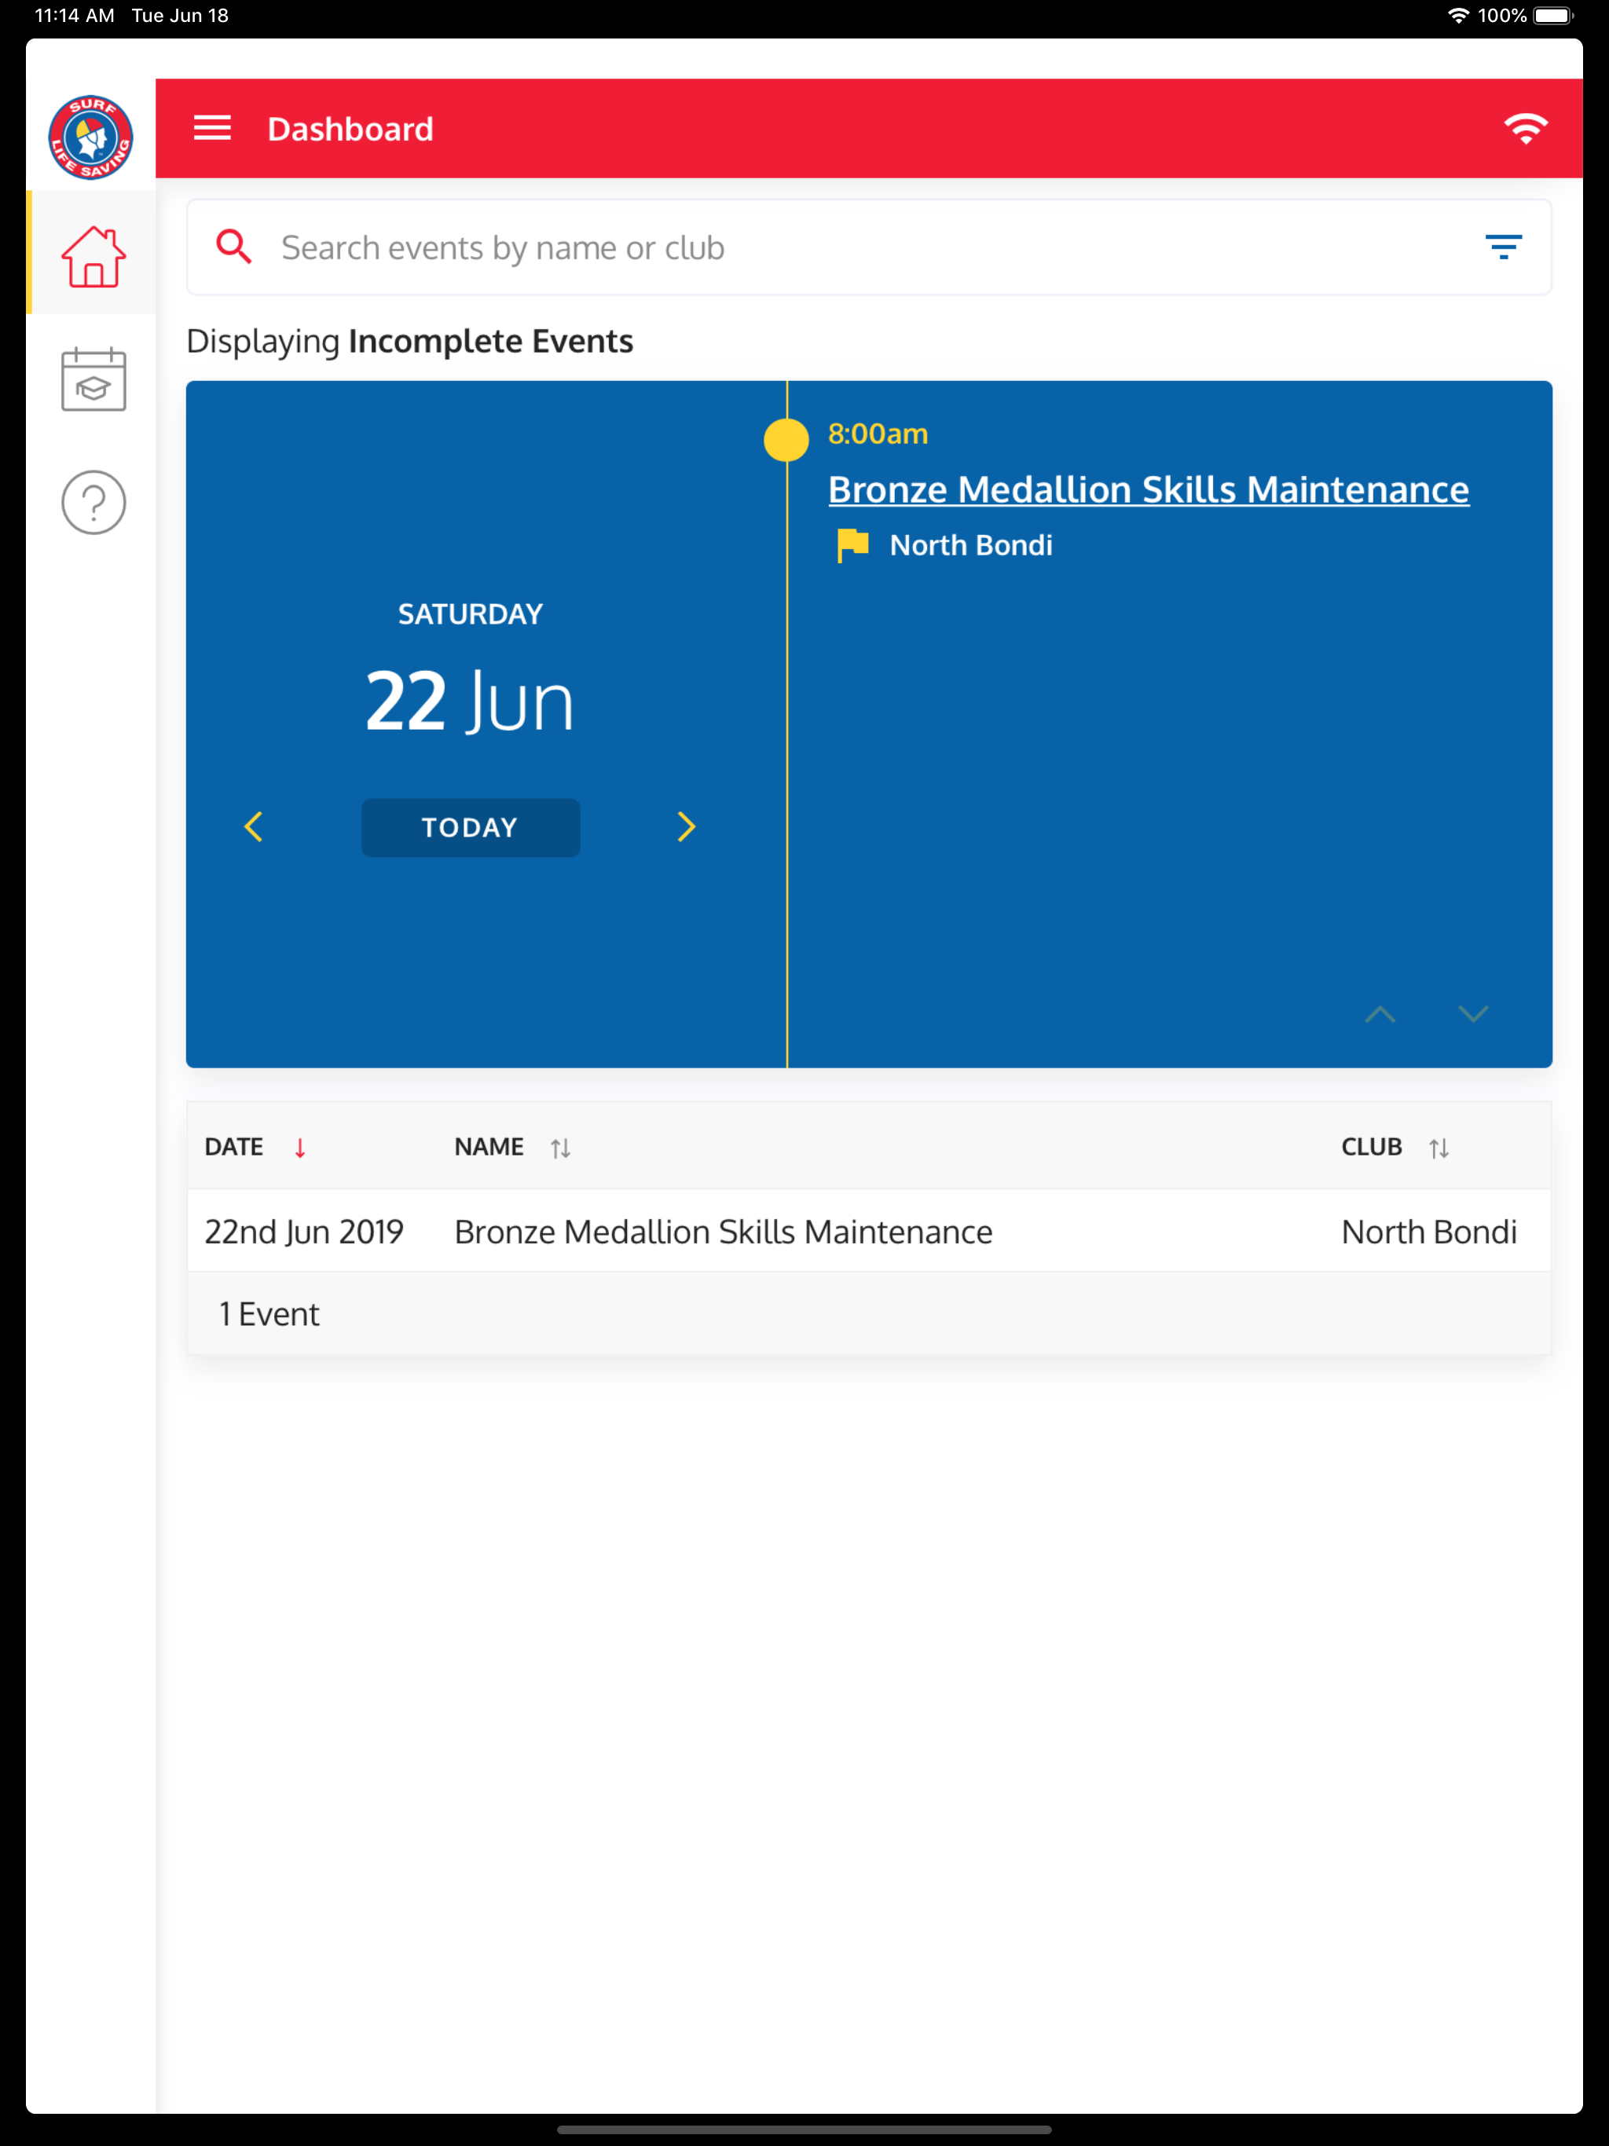Open the Help question mark icon

[x=93, y=503]
